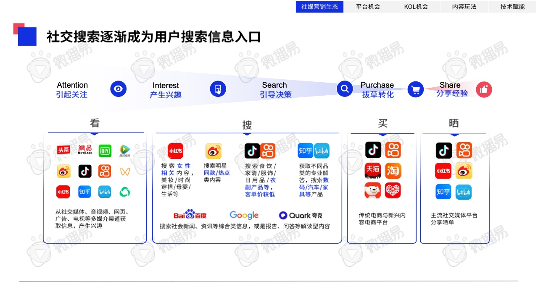
Task: Click the shopping cart icon beside Purchase
Action: pyautogui.click(x=416, y=90)
